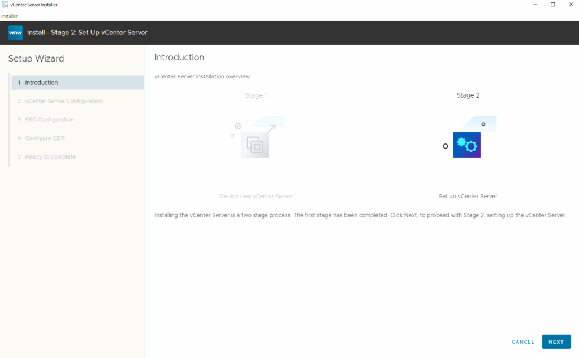
Task: Click the 'Deploy new vCenter Server' caption
Action: [x=256, y=197]
